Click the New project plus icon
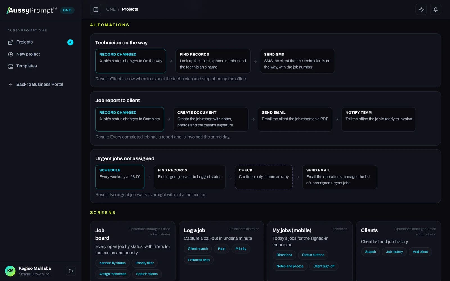 (x=10, y=54)
